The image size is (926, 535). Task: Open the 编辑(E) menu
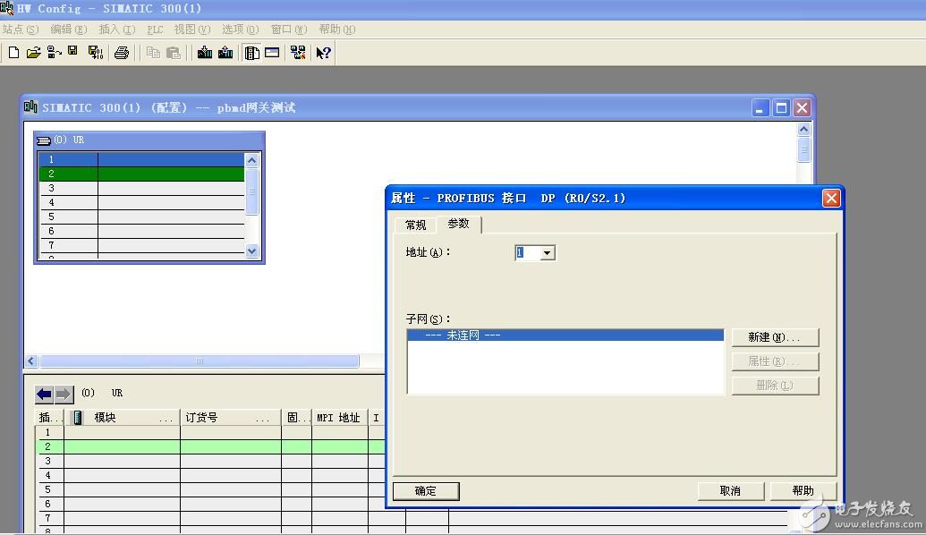point(69,29)
